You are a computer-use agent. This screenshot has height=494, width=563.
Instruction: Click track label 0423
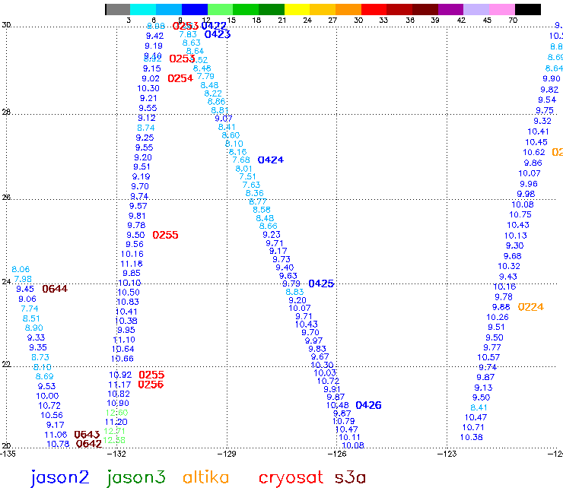[x=218, y=34]
